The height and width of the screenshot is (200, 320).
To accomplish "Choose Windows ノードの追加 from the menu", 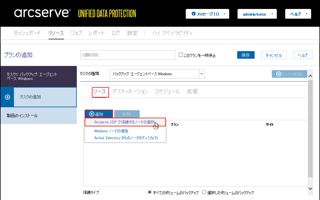I will pyautogui.click(x=111, y=131).
